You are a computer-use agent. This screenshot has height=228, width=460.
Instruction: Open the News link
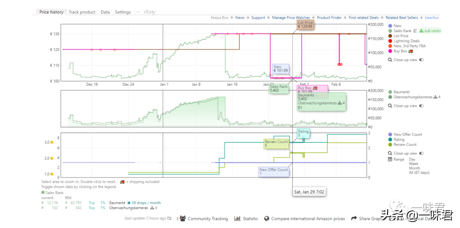240,17
